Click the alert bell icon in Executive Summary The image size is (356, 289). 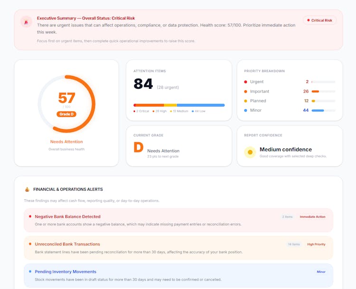pos(26,22)
